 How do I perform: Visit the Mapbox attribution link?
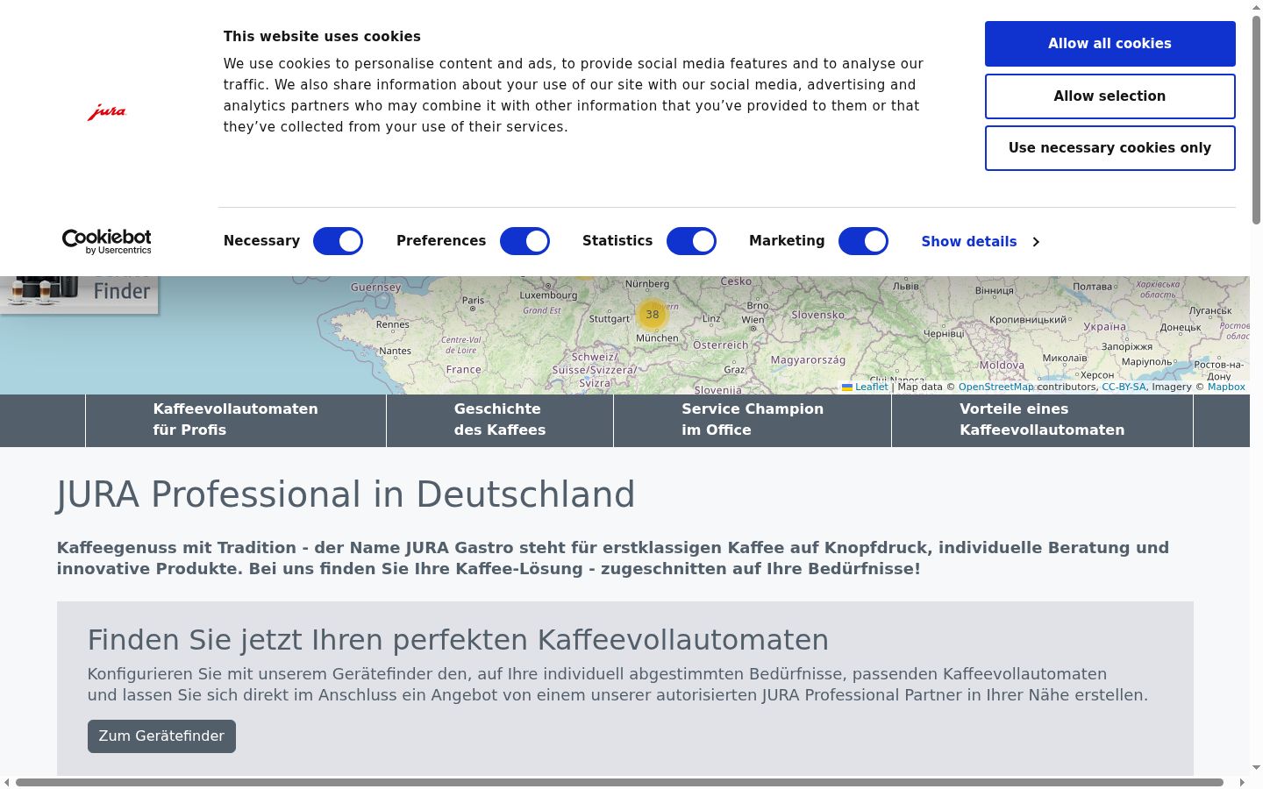coord(1226,387)
